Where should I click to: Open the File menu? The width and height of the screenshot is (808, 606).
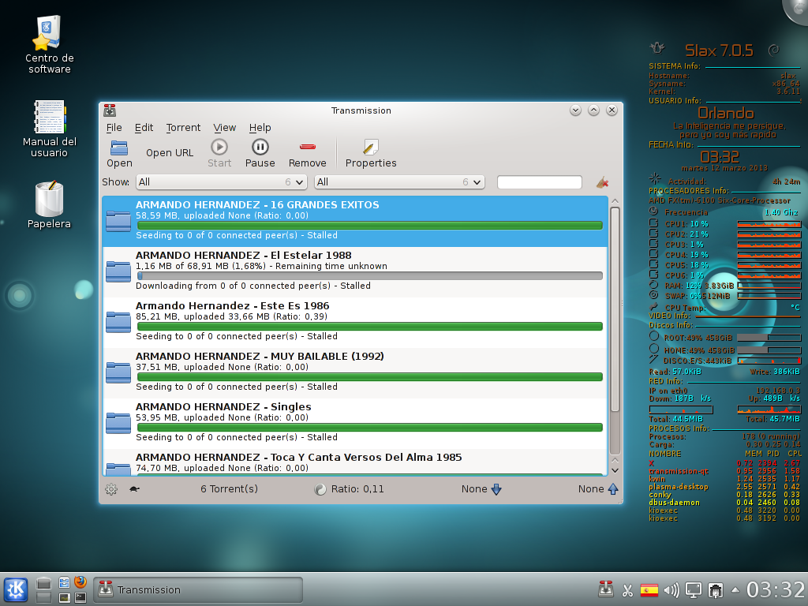(114, 127)
